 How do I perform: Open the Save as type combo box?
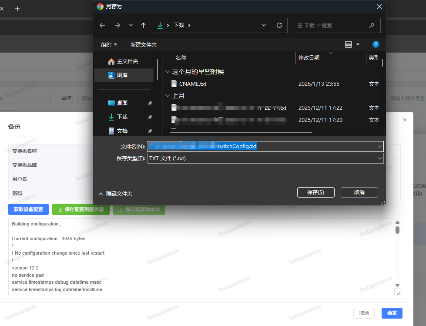pyautogui.click(x=265, y=158)
